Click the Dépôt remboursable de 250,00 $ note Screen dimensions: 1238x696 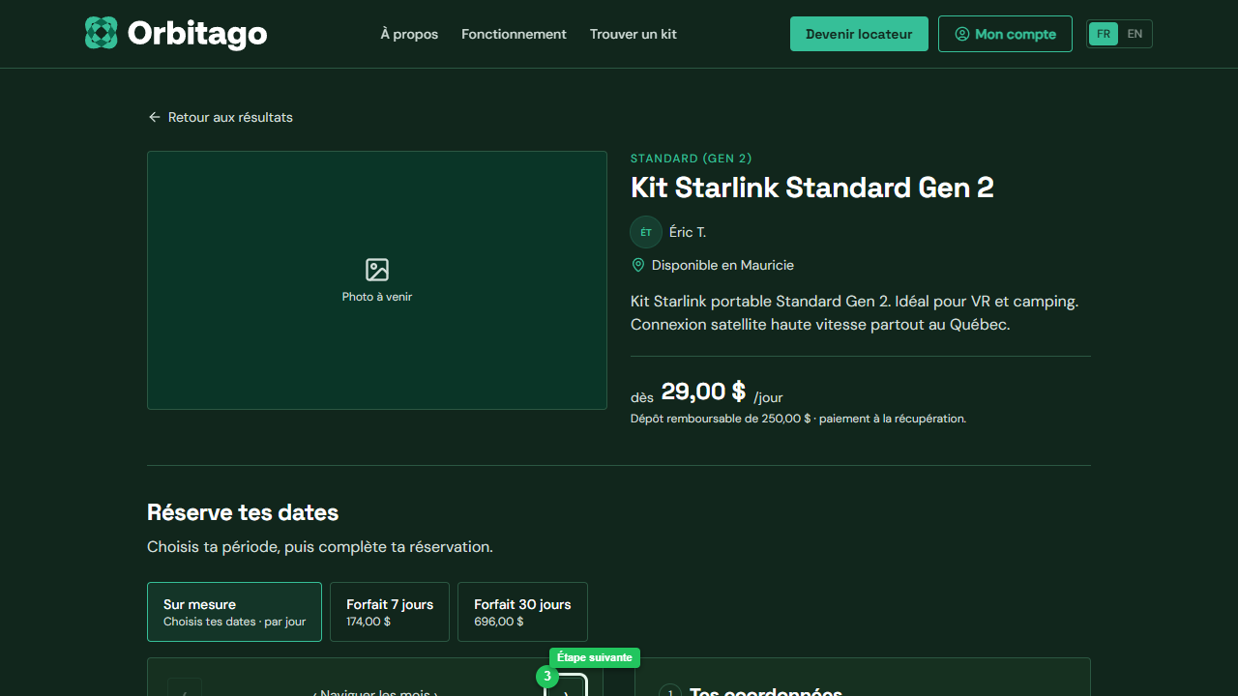pos(798,419)
